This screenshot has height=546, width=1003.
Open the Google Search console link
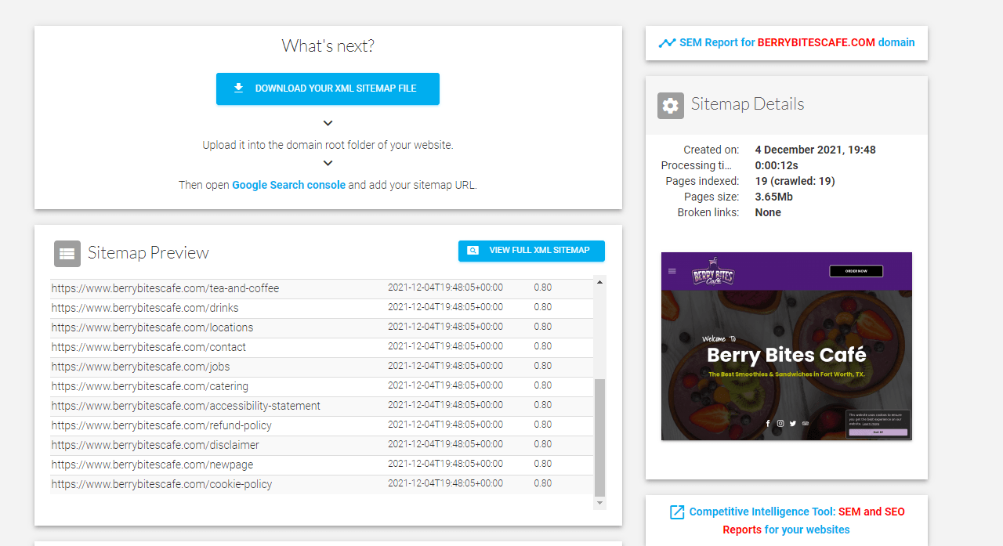(288, 186)
